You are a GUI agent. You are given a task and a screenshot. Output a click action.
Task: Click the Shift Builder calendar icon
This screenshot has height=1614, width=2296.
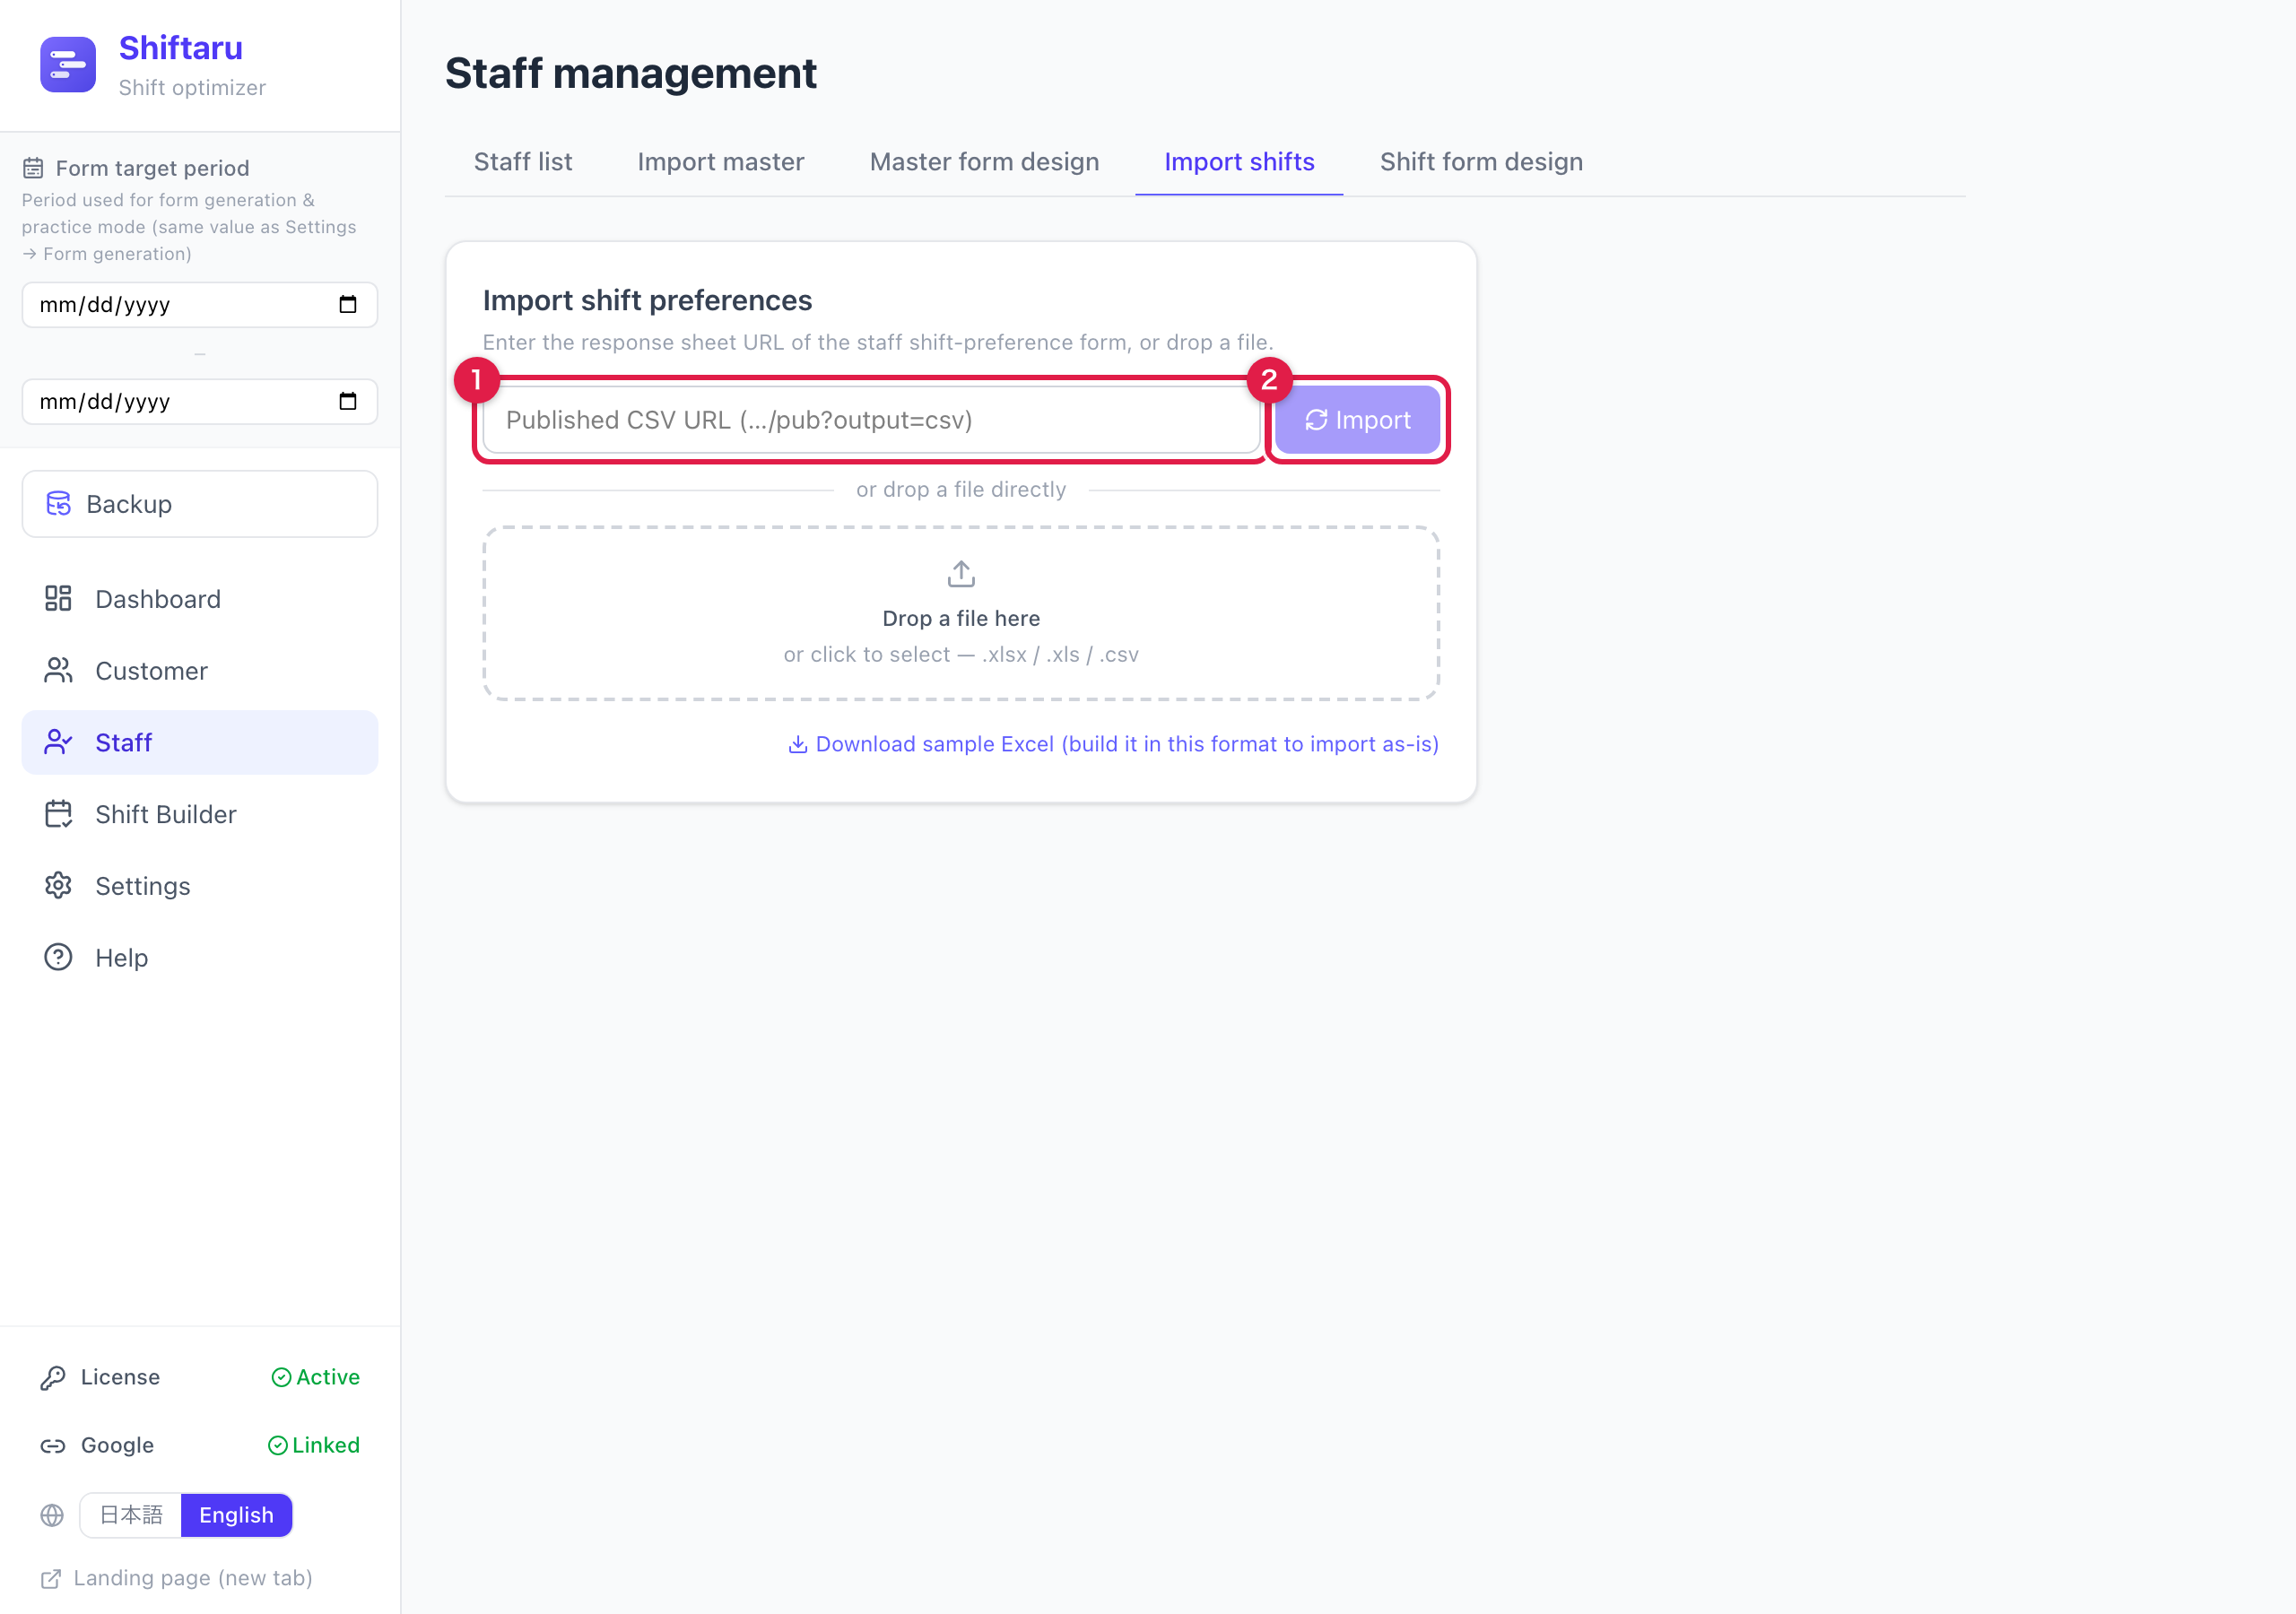[58, 814]
